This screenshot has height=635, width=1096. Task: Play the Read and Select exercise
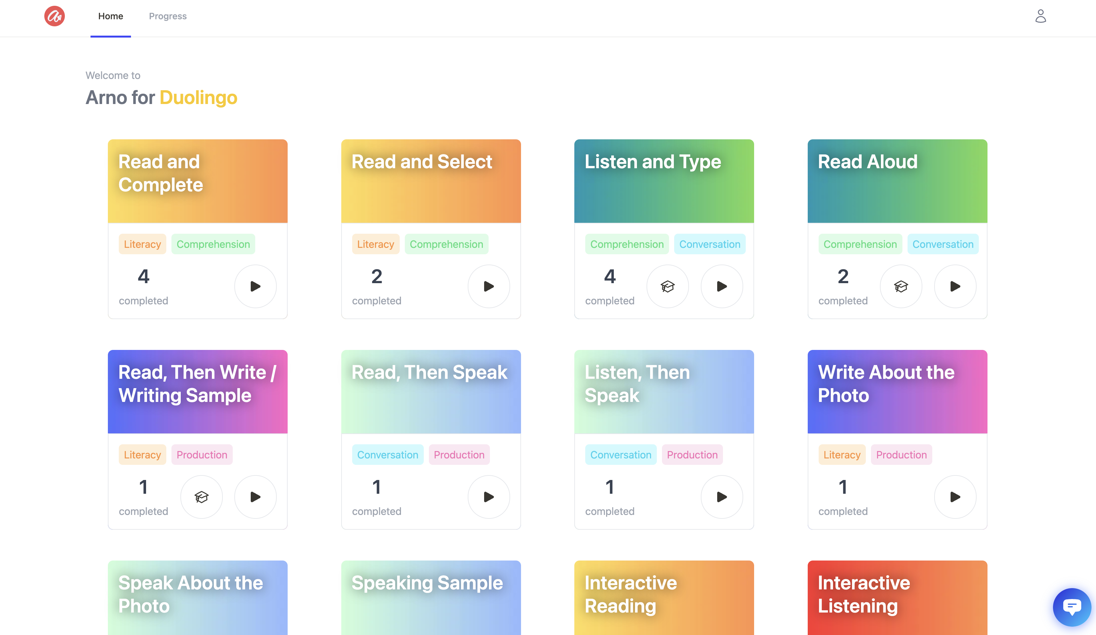pos(488,286)
